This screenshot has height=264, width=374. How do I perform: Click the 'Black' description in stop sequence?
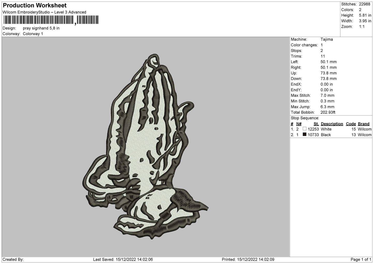tap(326, 135)
